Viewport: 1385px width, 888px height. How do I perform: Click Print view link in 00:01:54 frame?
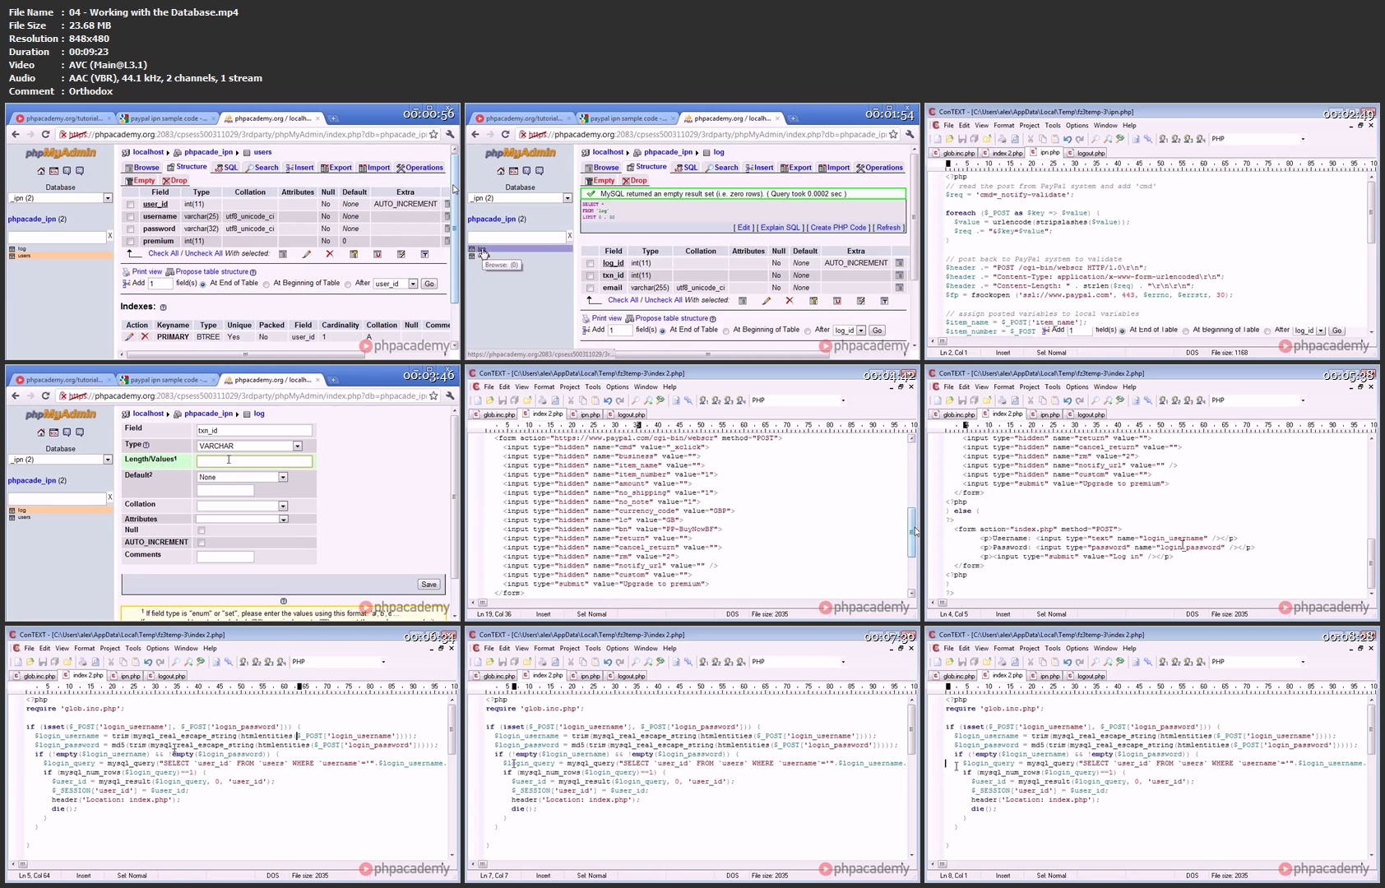click(x=607, y=318)
